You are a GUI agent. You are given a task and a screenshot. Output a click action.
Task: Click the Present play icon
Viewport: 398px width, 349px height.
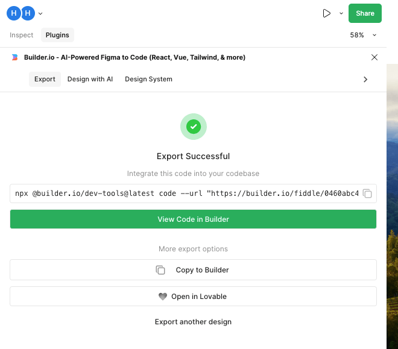click(x=327, y=13)
